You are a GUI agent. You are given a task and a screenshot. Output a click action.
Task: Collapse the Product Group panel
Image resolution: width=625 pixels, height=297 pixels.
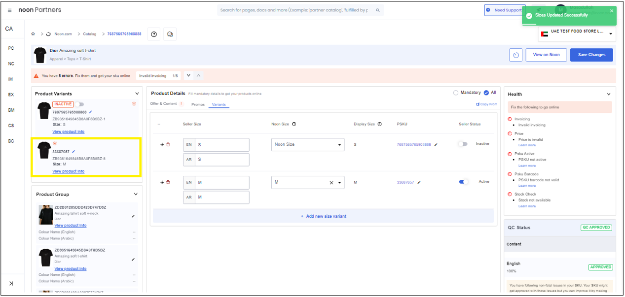pyautogui.click(x=136, y=194)
